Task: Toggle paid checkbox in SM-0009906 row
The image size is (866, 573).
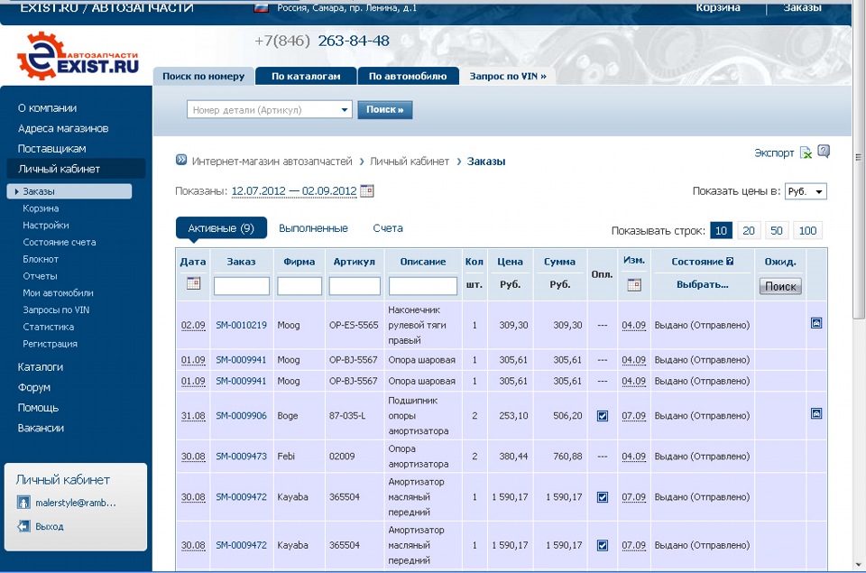Action: [603, 416]
